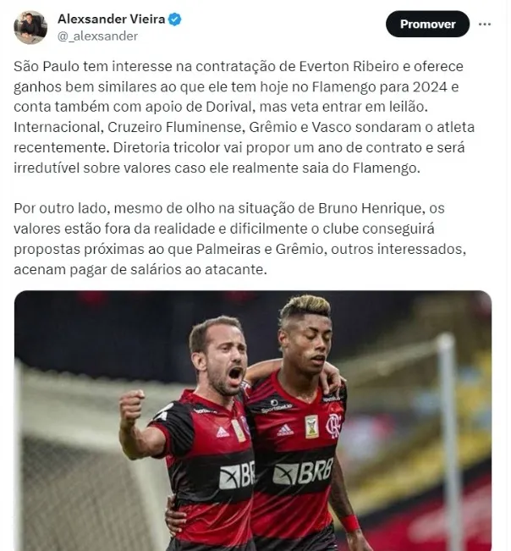Click the @_alexsander handle
Image resolution: width=511 pixels, height=551 pixels.
[97, 36]
